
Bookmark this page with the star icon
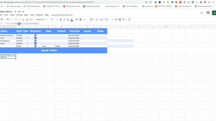click(x=151, y=2)
